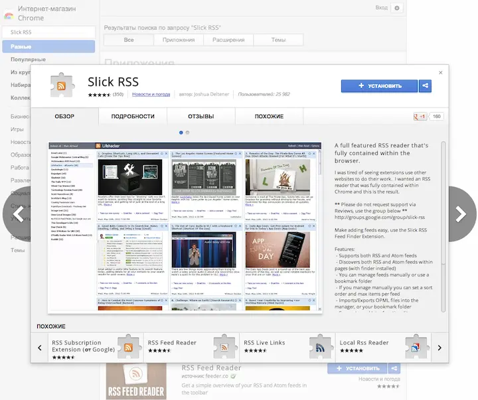This screenshot has width=478, height=400.
Task: Click the description panel scrollbar
Action: pyautogui.click(x=443, y=226)
